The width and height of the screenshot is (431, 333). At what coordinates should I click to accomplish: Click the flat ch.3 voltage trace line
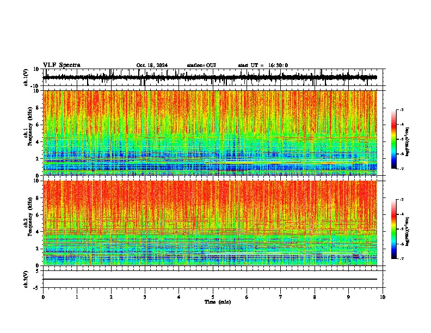[210, 279]
